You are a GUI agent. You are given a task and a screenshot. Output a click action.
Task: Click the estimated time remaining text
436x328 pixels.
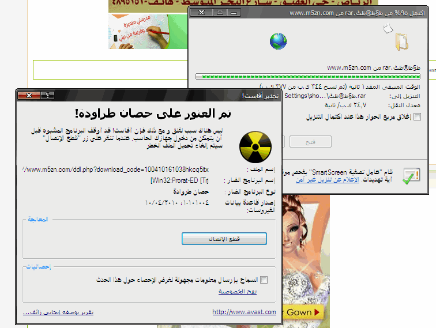[340, 86]
